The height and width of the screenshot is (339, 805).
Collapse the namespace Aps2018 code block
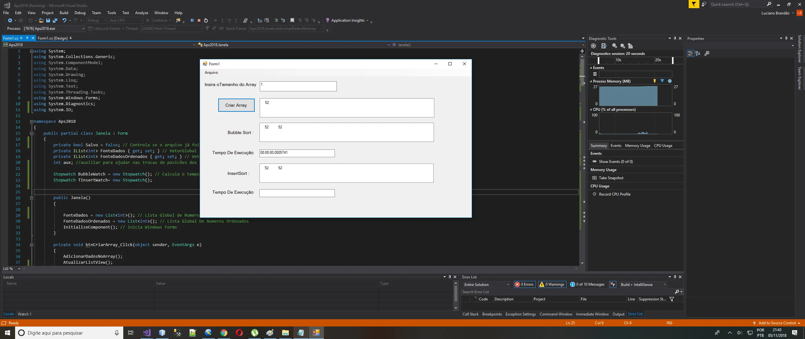coord(31,121)
